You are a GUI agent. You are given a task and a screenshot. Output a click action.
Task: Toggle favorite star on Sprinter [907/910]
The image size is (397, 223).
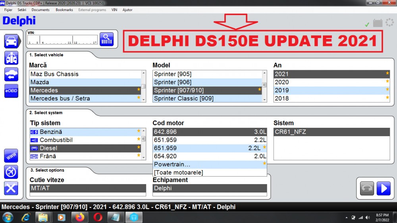pyautogui.click(x=260, y=89)
